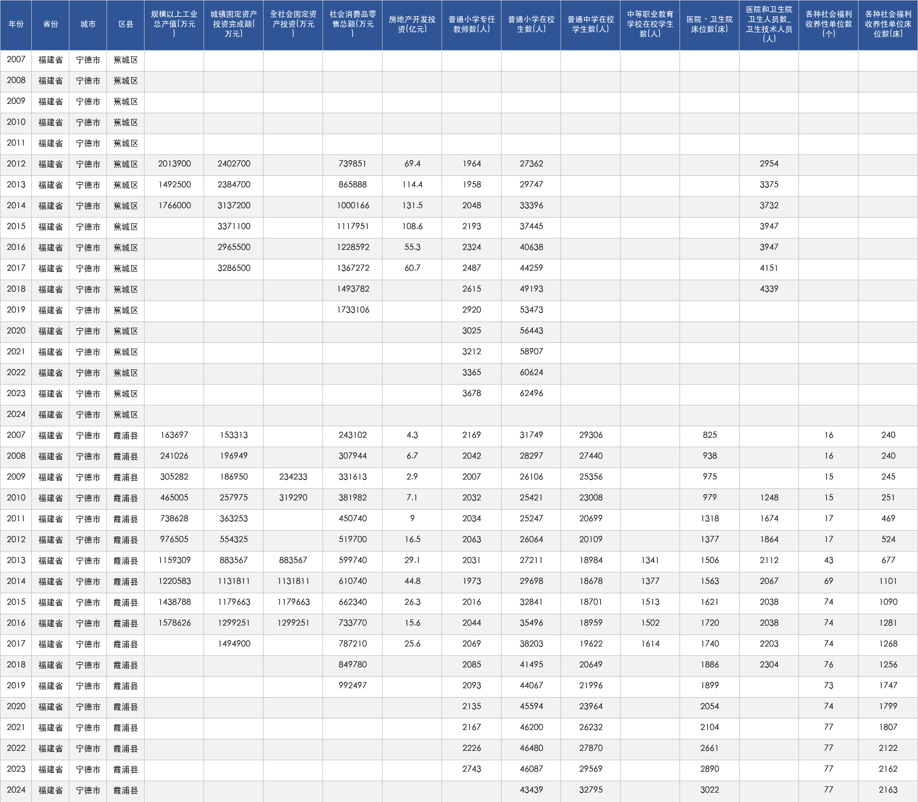Select the 普通中学在校学生数 header
918x802 pixels.
pyautogui.click(x=590, y=25)
